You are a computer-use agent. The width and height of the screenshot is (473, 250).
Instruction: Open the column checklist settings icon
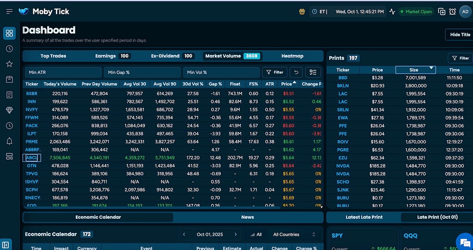[313, 72]
